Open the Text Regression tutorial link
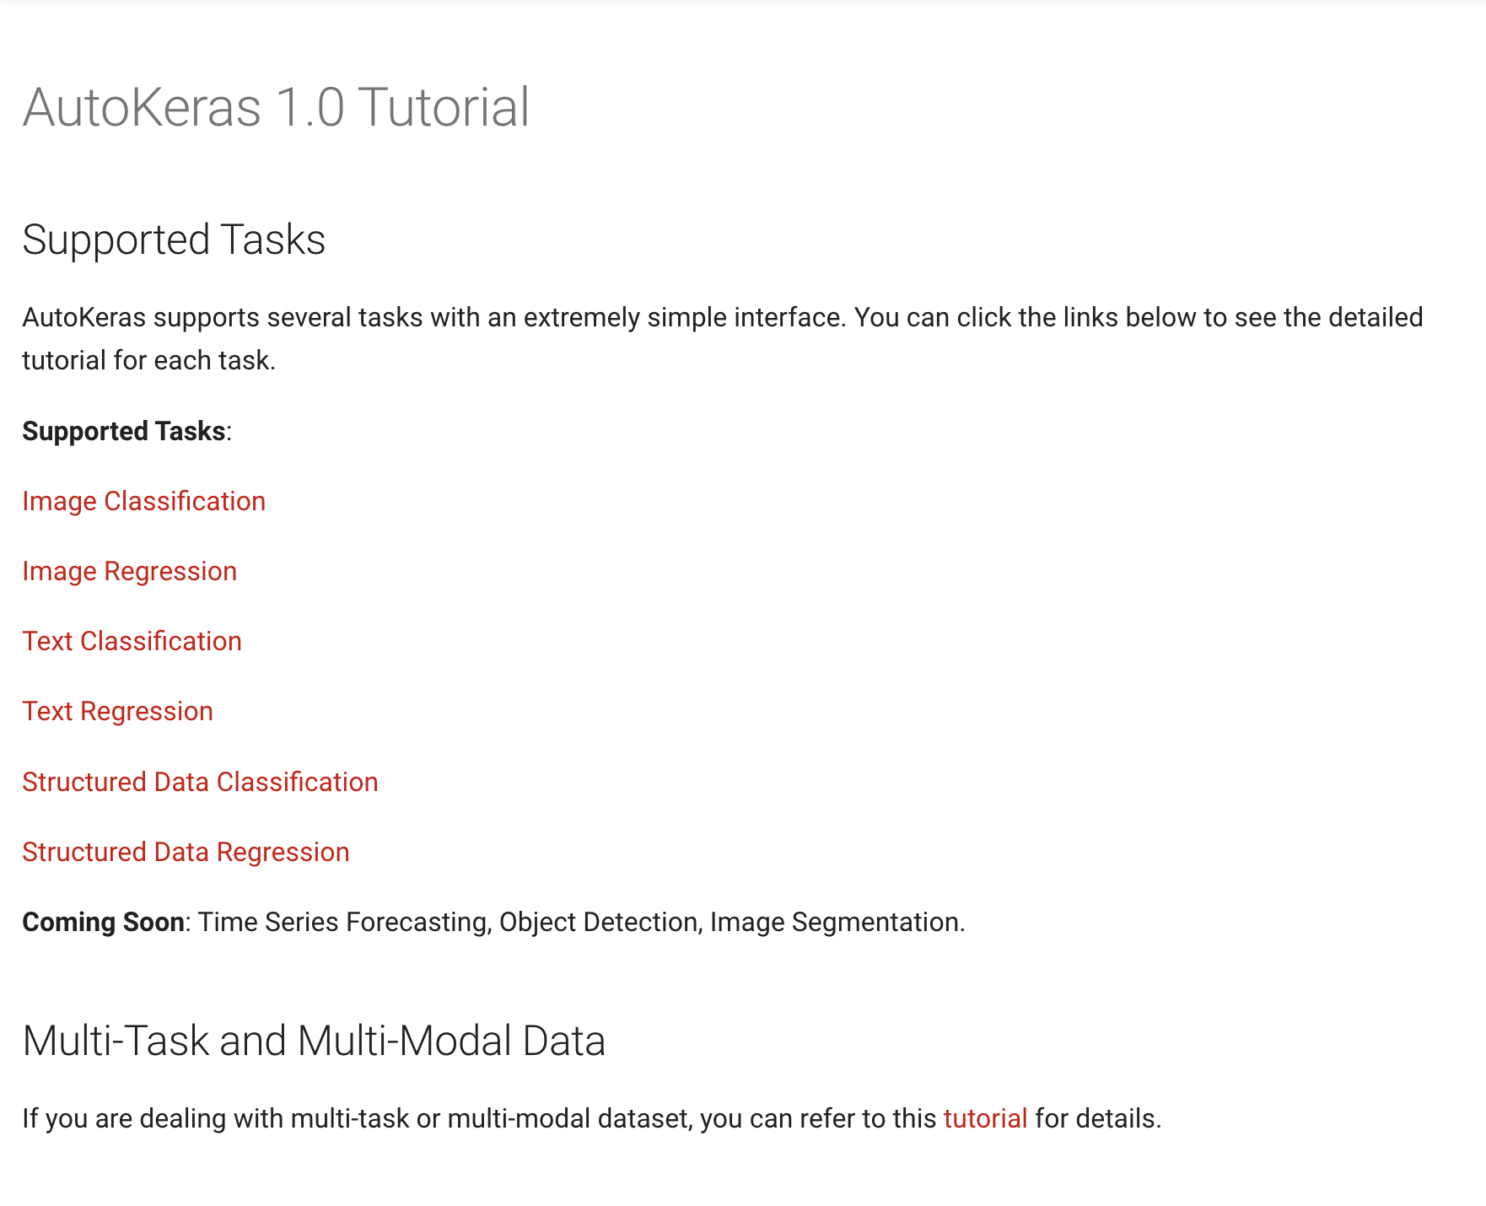 118,712
